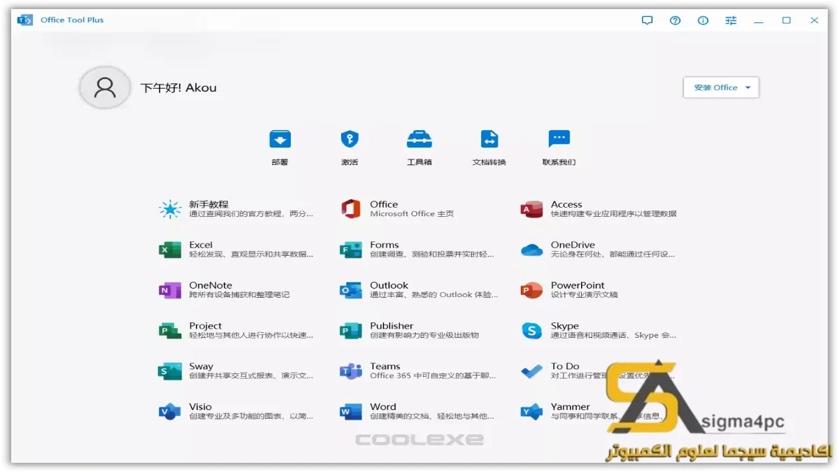Viewport: 839px width, 472px height.
Task: Open the Word link text
Action: 383,407
